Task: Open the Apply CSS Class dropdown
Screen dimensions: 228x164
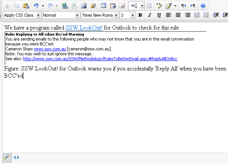Action: [22, 15]
